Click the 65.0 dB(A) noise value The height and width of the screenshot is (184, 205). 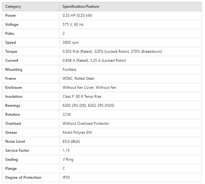click(72, 141)
